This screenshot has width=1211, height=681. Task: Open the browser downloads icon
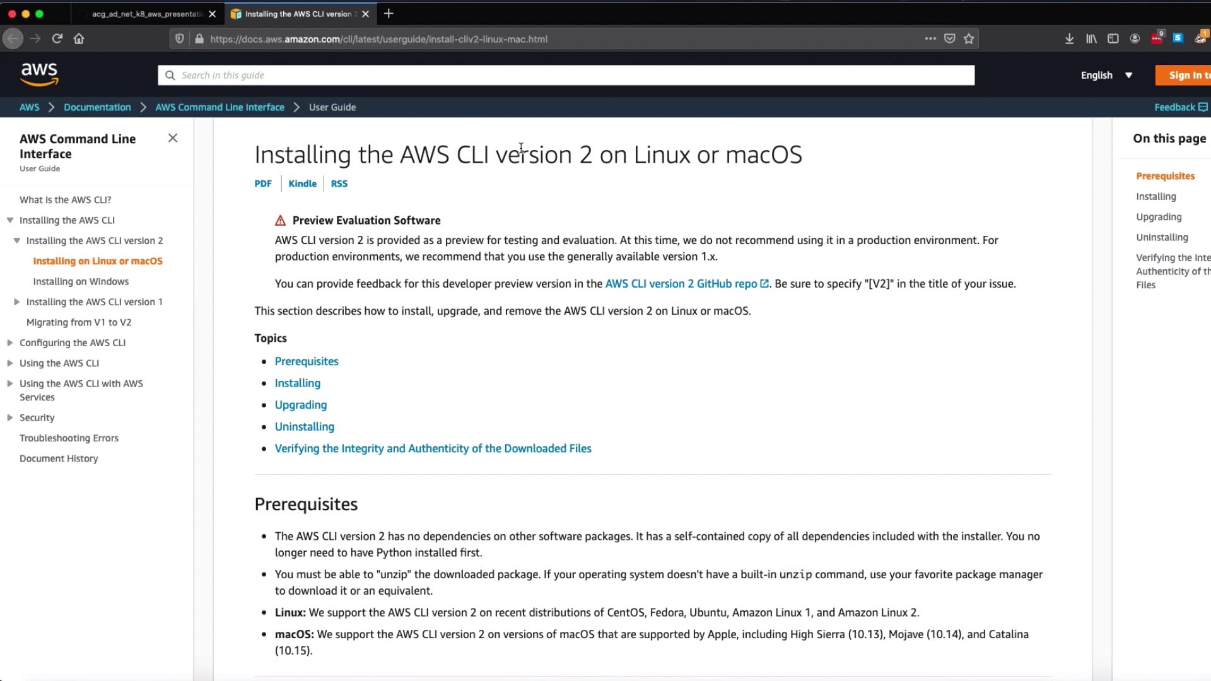(1069, 38)
